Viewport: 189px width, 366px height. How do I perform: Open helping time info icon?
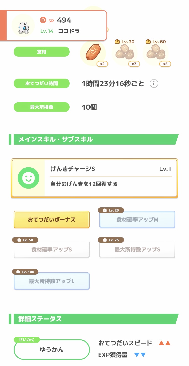(x=154, y=83)
